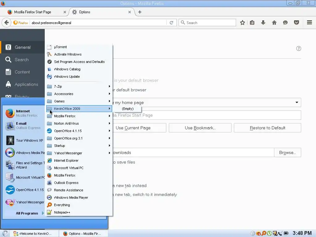Screen dimensions: 316x237
Task: Launch µTorrent from the programs list
Action: [x=79, y=47]
